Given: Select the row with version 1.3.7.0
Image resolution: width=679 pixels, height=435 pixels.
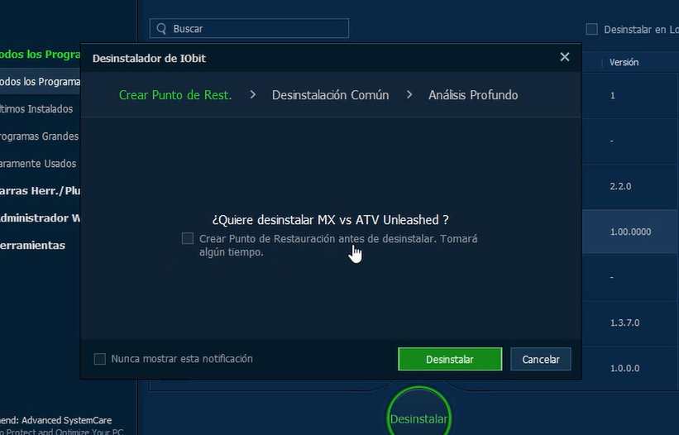Looking at the screenshot, I should point(630,323).
